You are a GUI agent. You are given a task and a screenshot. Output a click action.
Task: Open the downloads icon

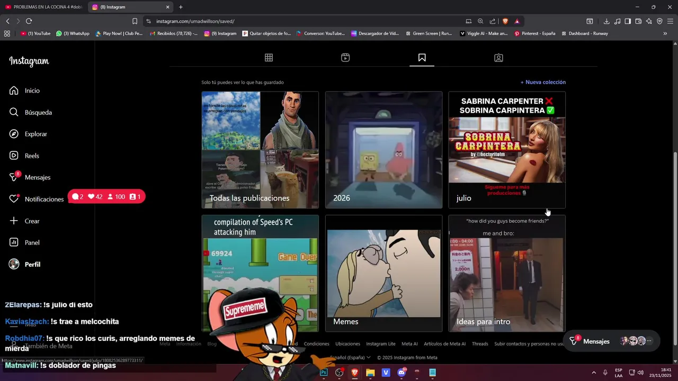click(x=606, y=21)
